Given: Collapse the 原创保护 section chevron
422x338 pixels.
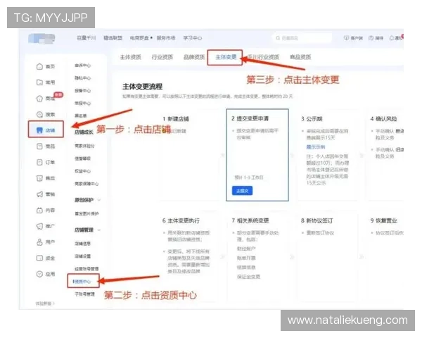Looking at the screenshot, I should tap(99, 200).
